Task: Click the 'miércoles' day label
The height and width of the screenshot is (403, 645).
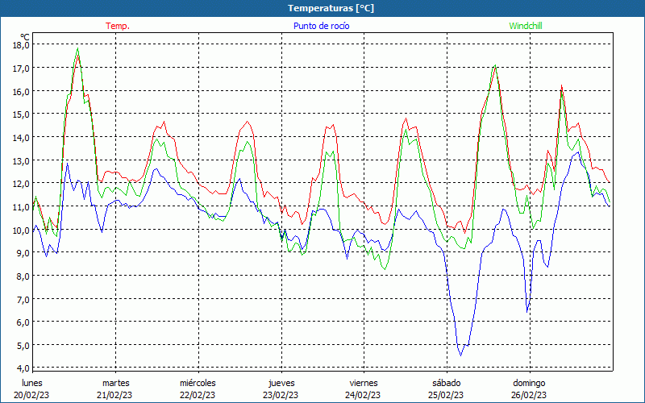Action: point(198,383)
